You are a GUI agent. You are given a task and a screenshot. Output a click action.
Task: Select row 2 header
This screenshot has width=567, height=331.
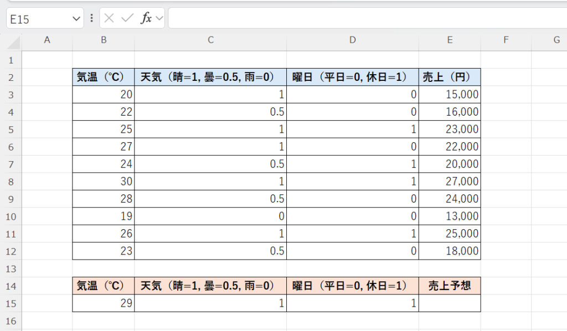11,77
